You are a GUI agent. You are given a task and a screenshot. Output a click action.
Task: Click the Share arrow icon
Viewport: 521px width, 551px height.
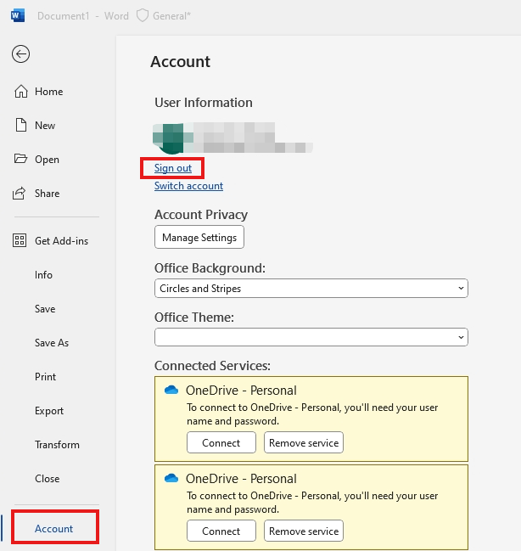[20, 193]
